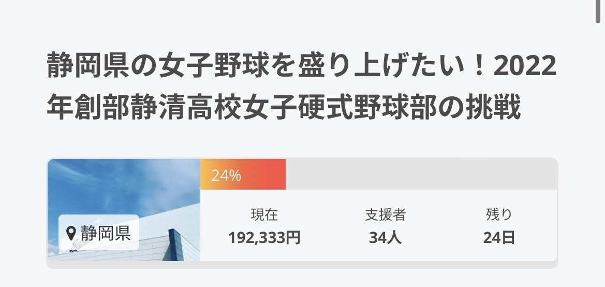The width and height of the screenshot is (605, 287).
Task: Click the location pin icon
Action: point(72,233)
